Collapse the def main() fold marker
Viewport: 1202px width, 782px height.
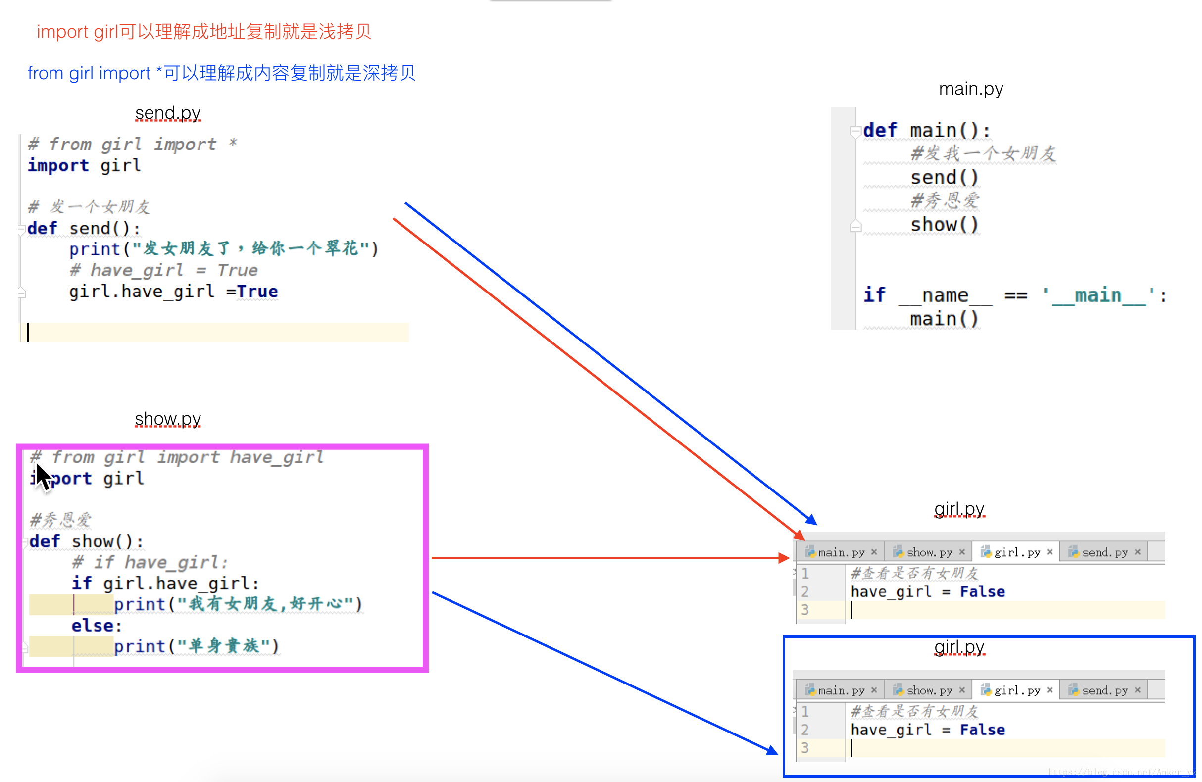(855, 131)
